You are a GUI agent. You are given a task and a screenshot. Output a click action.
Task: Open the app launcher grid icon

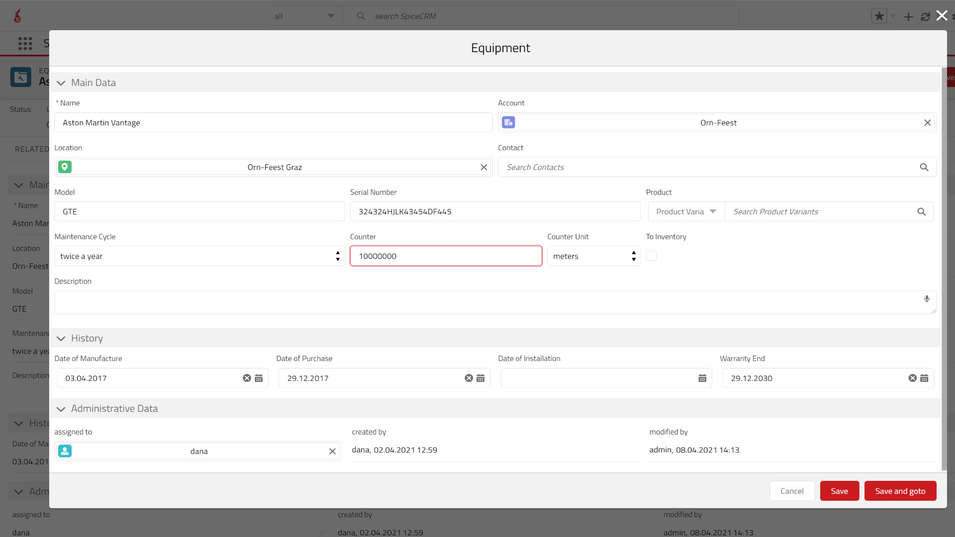[25, 44]
